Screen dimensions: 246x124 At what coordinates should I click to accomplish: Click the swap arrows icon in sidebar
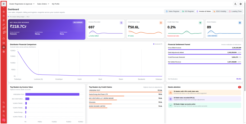(x=4, y=116)
